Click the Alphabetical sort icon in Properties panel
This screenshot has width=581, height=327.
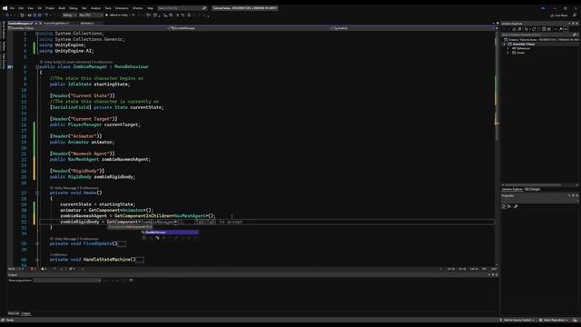509,206
